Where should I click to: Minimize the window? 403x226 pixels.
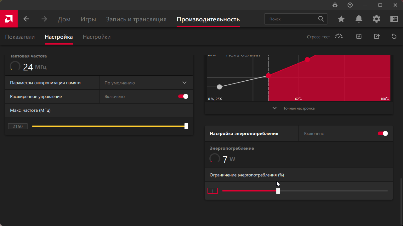(365, 5)
